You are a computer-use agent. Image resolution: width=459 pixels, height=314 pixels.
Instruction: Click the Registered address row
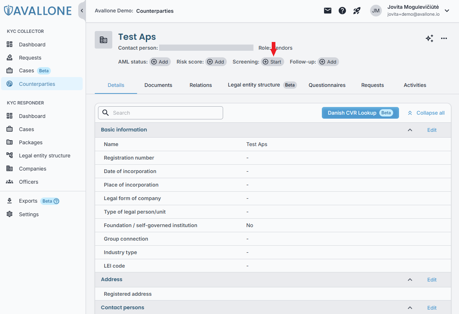pos(273,294)
